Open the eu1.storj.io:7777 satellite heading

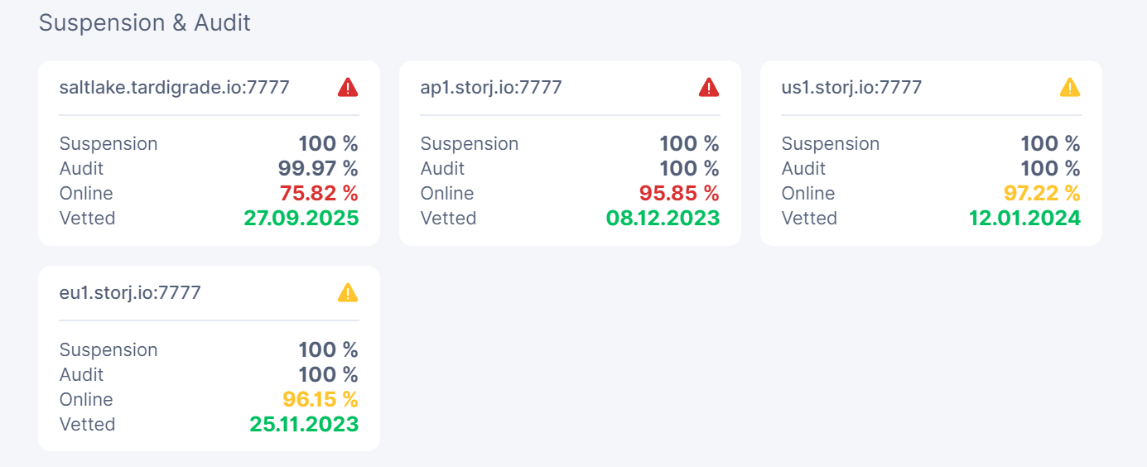click(x=130, y=292)
